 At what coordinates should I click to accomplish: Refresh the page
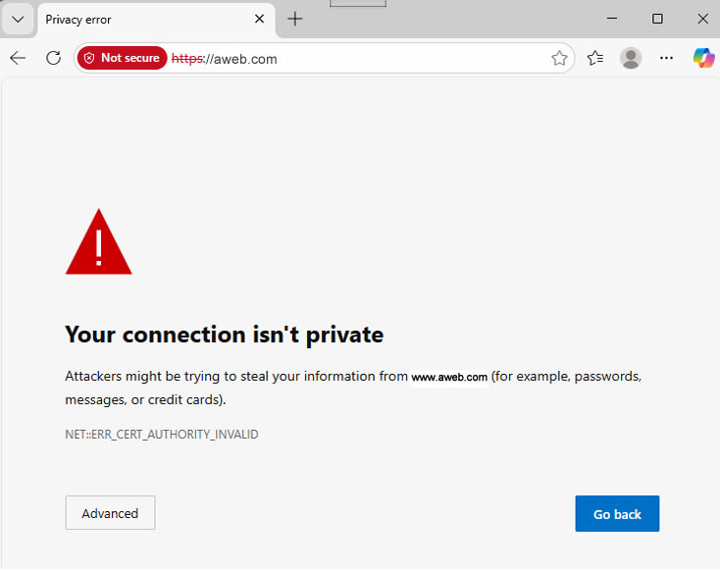[x=53, y=58]
